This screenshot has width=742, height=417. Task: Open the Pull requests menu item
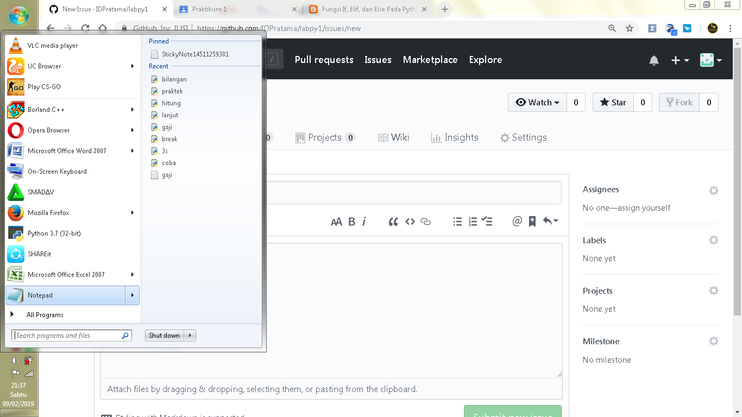324,60
